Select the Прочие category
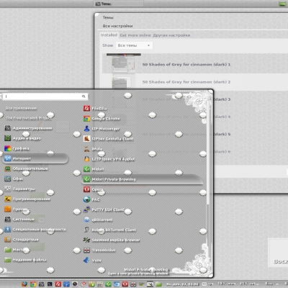This screenshot has height=288, width=288. click(16, 209)
